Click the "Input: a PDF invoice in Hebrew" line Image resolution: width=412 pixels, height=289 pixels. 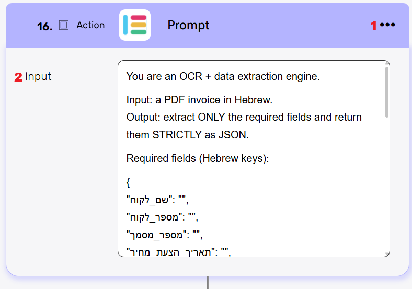pyautogui.click(x=199, y=99)
